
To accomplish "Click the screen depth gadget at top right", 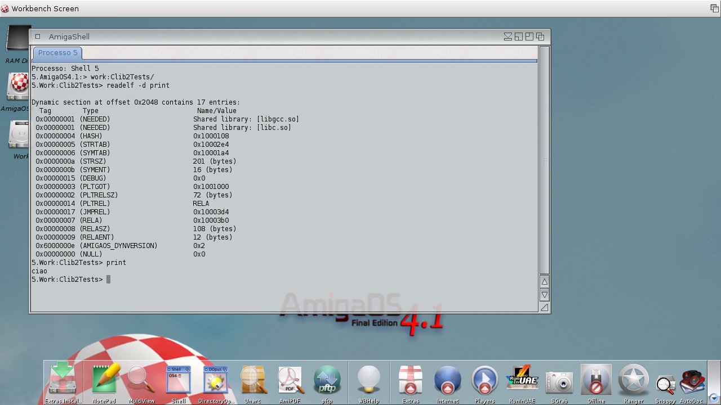I will [714, 8].
